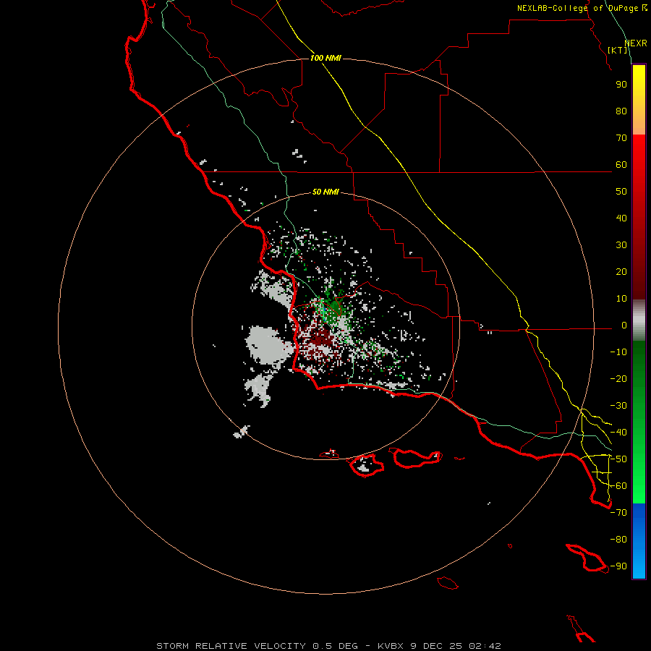
Task: Click the 50 NMI range ring label
Action: (325, 192)
